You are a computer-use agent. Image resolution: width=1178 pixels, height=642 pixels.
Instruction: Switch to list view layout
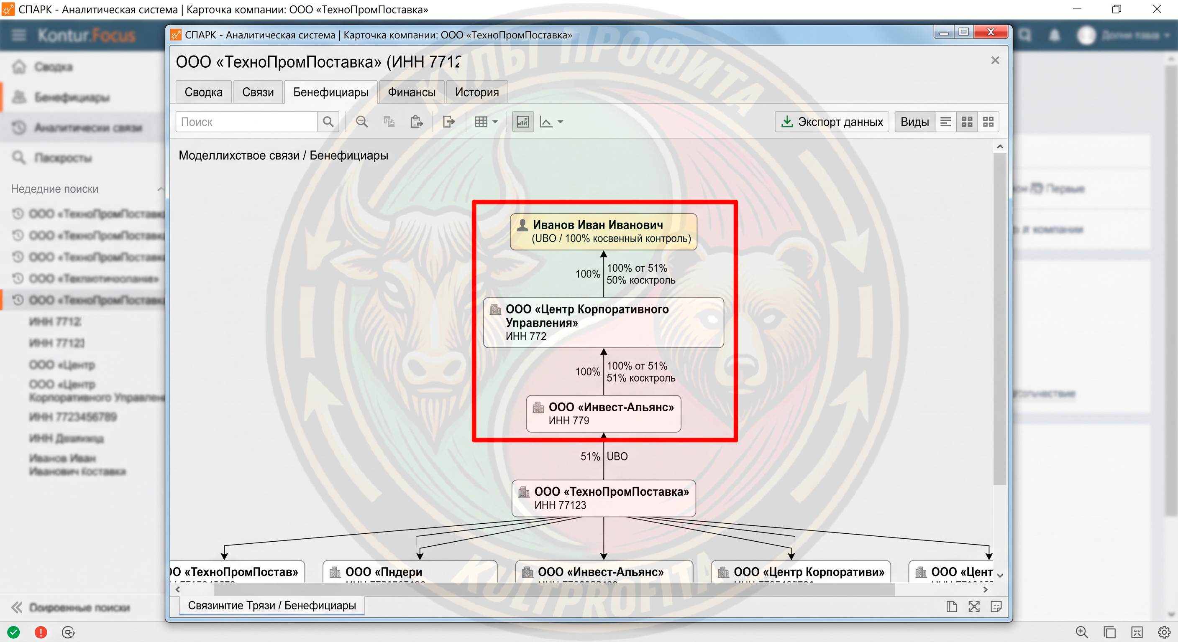[x=946, y=122]
